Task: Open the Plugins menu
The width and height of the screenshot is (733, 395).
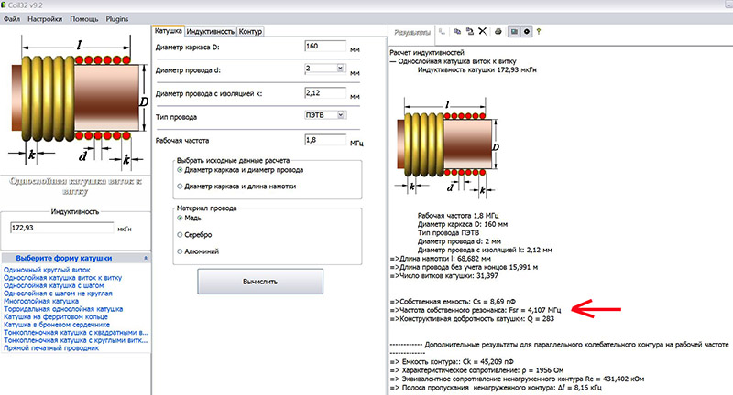Action: [117, 19]
